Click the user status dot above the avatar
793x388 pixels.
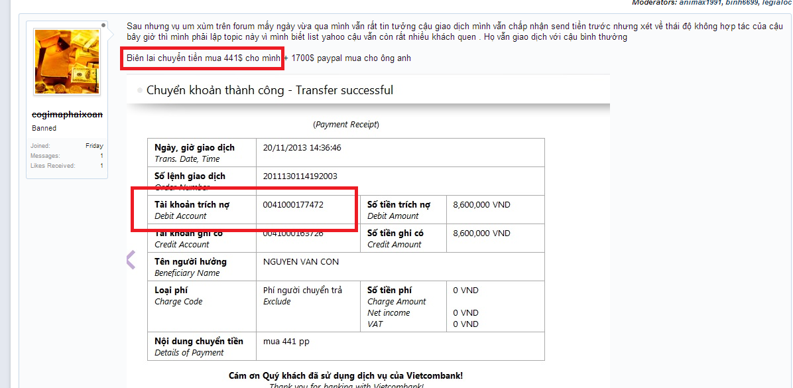click(x=103, y=25)
